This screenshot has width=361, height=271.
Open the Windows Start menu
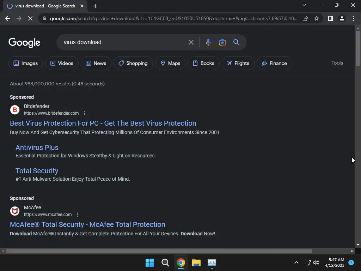[x=149, y=263]
